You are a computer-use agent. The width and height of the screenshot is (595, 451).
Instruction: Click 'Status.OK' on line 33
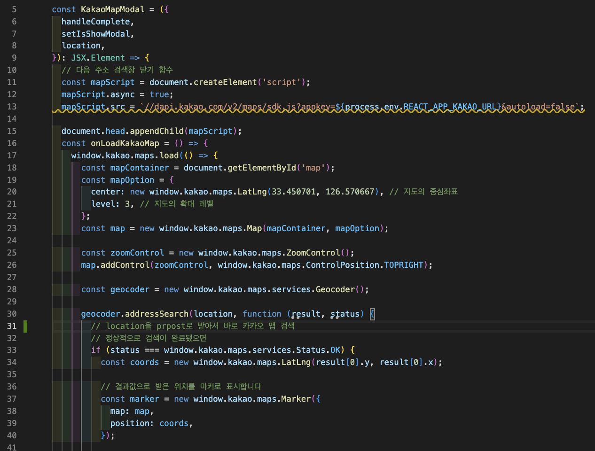pyautogui.click(x=318, y=350)
